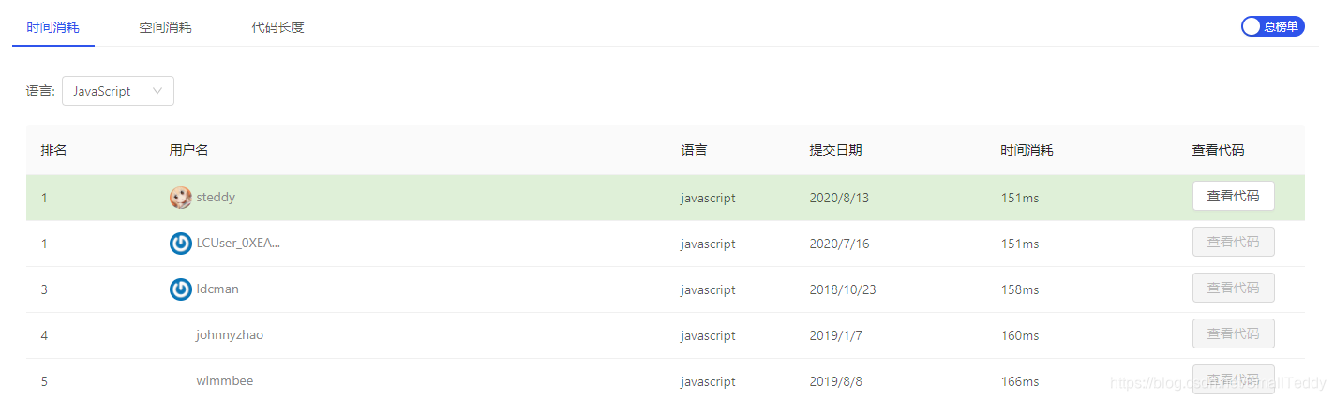Click the 排名 column header
1335x400 pixels.
[x=53, y=150]
